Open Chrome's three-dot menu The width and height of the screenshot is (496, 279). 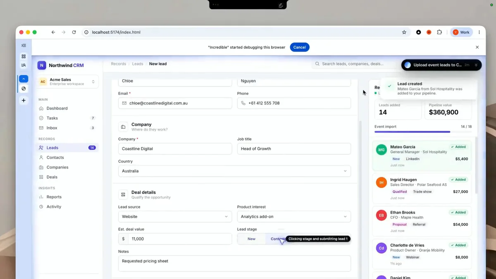(x=479, y=32)
